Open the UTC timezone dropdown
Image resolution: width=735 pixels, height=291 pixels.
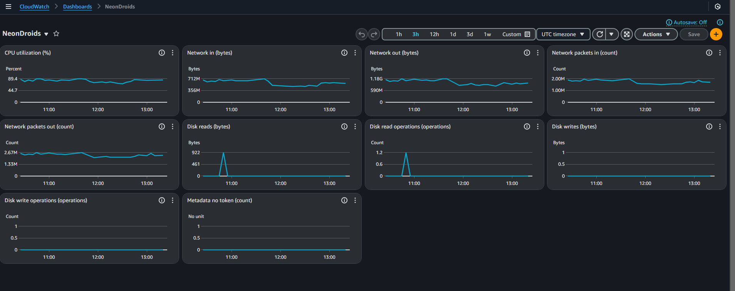pos(563,34)
